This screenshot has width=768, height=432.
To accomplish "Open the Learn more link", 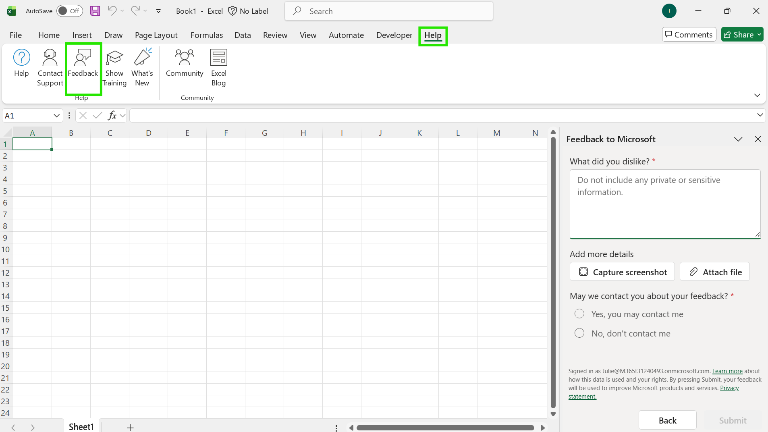I will [727, 371].
